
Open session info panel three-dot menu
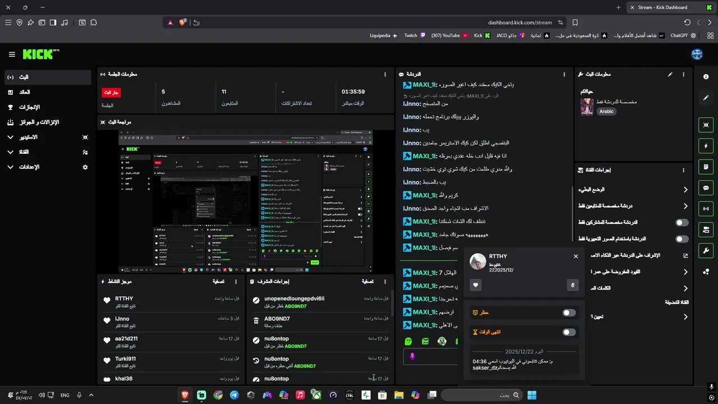[385, 74]
